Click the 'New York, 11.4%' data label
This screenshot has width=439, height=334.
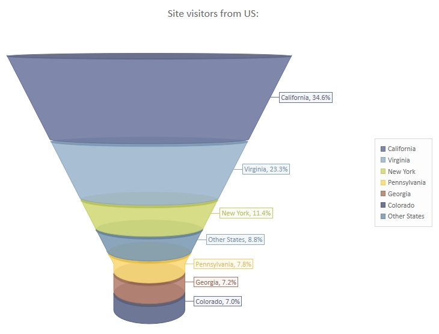(247, 213)
